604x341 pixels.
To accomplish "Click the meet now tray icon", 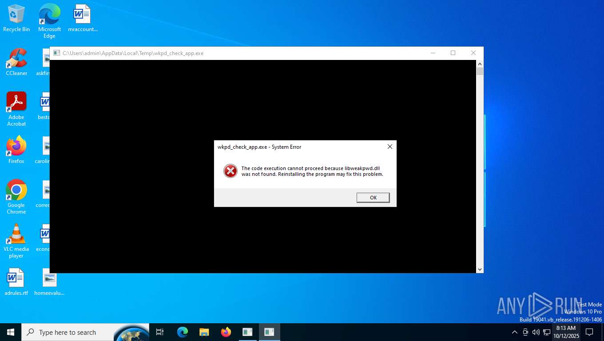I will click(x=525, y=332).
